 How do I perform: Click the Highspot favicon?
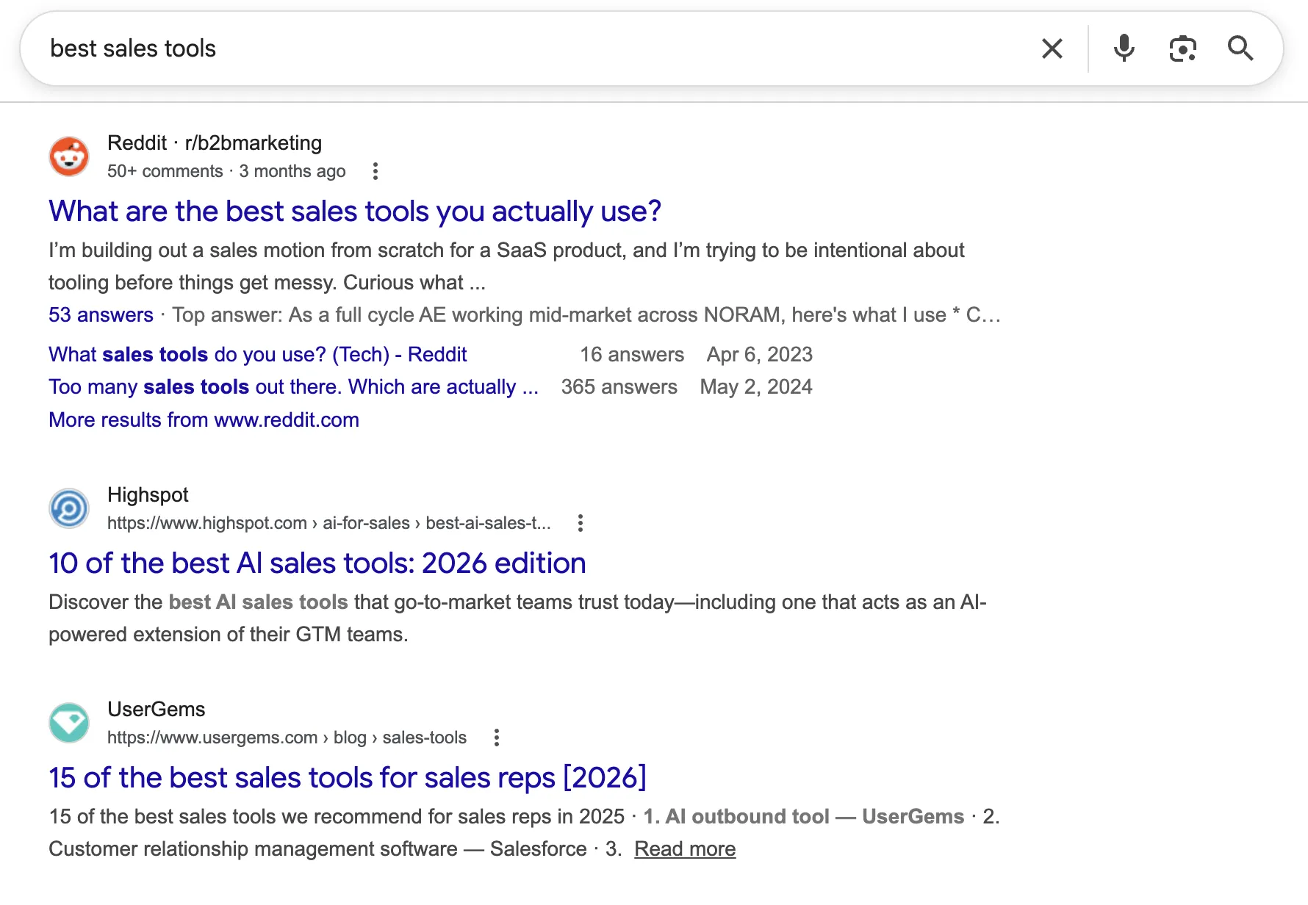(x=69, y=508)
